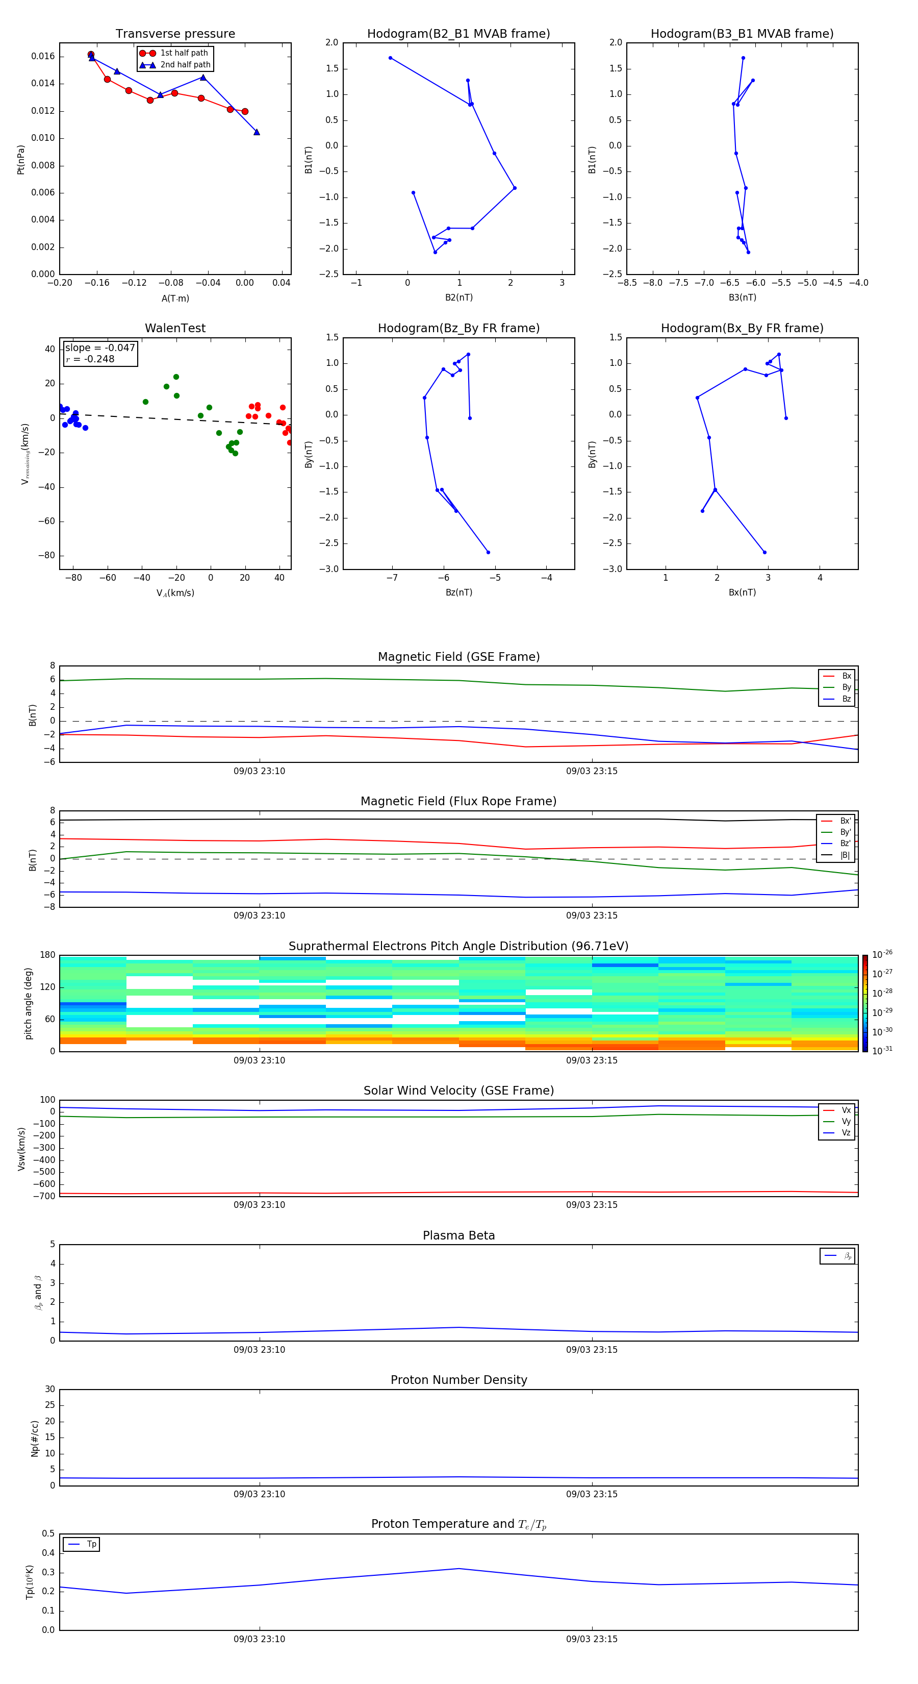
Task: Click the Np(#/cc) axis label
Action: click(x=35, y=1438)
